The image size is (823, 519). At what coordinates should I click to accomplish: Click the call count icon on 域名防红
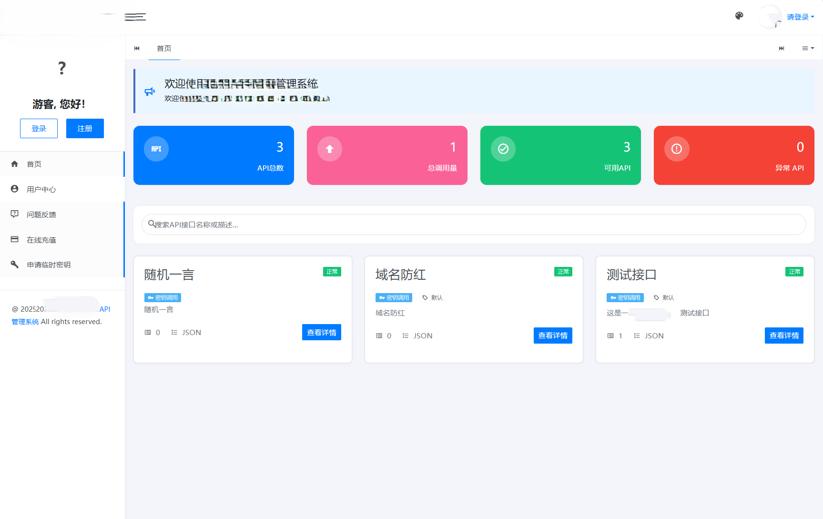coord(379,336)
